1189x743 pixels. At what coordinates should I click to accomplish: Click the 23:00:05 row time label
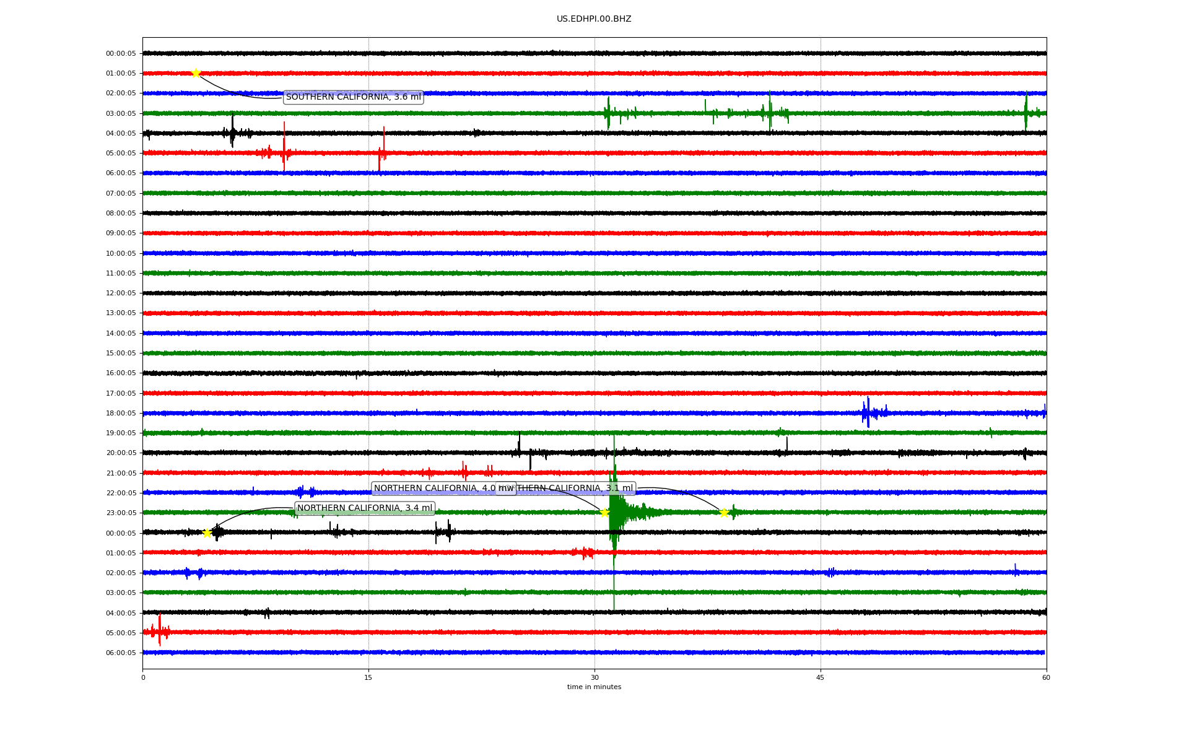[121, 513]
